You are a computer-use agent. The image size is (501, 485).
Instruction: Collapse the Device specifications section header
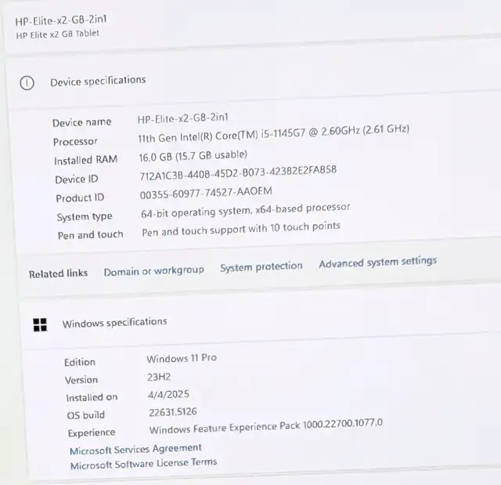(252, 81)
